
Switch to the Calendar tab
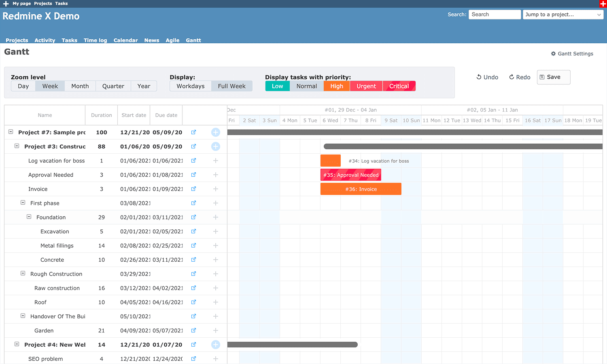[x=125, y=40]
